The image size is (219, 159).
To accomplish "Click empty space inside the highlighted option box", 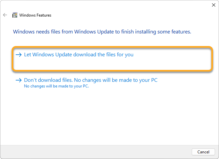I will point(133,64).
